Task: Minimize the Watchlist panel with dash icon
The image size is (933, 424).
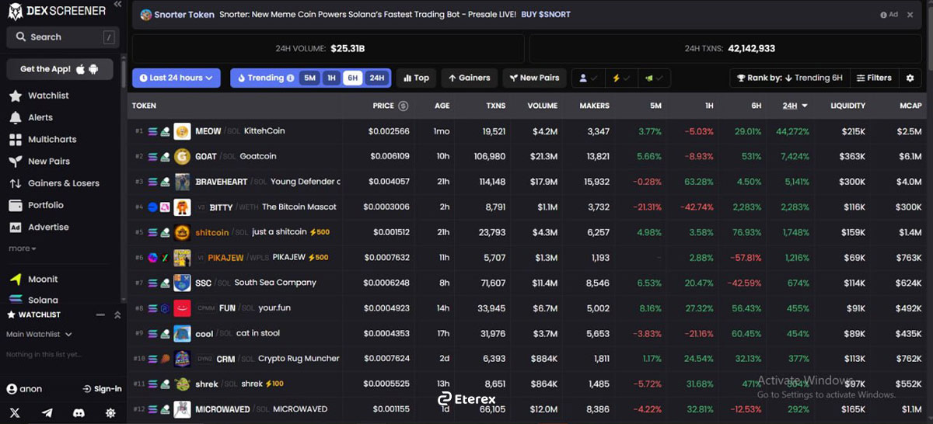Action: 100,315
